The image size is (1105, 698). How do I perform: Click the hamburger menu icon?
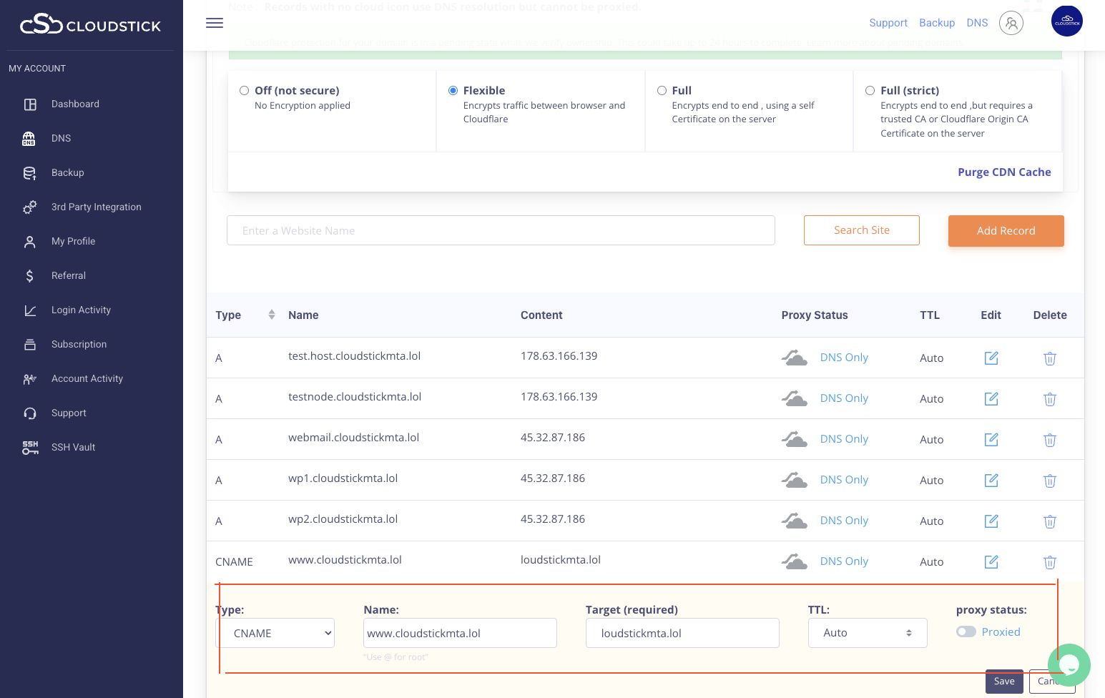(x=215, y=23)
